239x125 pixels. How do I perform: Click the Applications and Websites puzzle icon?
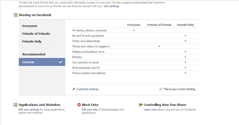16,105
